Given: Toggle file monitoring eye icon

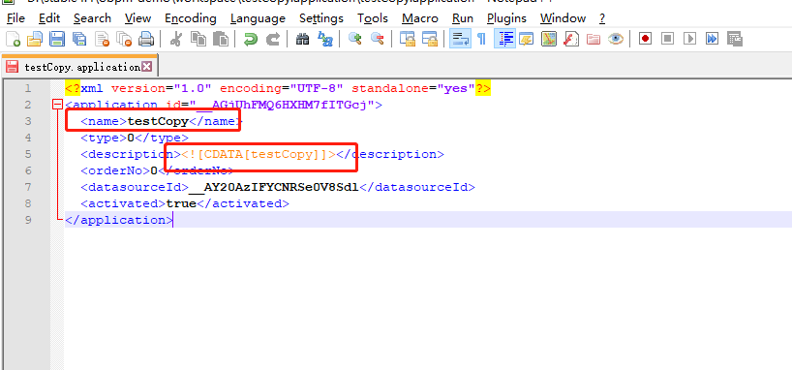Looking at the screenshot, I should (616, 39).
